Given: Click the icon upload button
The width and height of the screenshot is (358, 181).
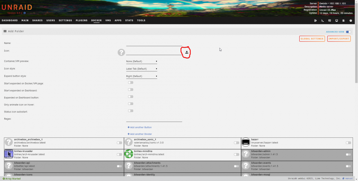Looking at the screenshot, I should (187, 52).
